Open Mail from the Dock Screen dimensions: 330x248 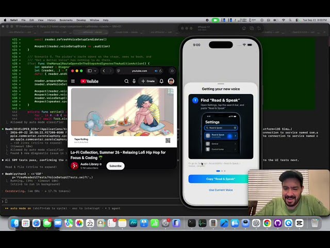click(58, 223)
